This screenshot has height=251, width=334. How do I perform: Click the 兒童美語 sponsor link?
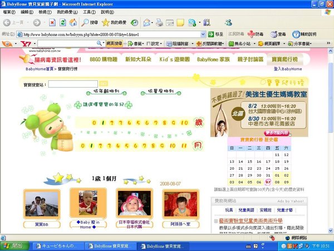pyautogui.click(x=246, y=210)
